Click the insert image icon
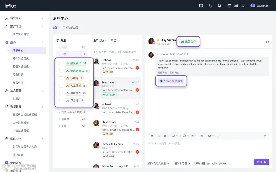This screenshot has height=172, width=276. pos(201,136)
